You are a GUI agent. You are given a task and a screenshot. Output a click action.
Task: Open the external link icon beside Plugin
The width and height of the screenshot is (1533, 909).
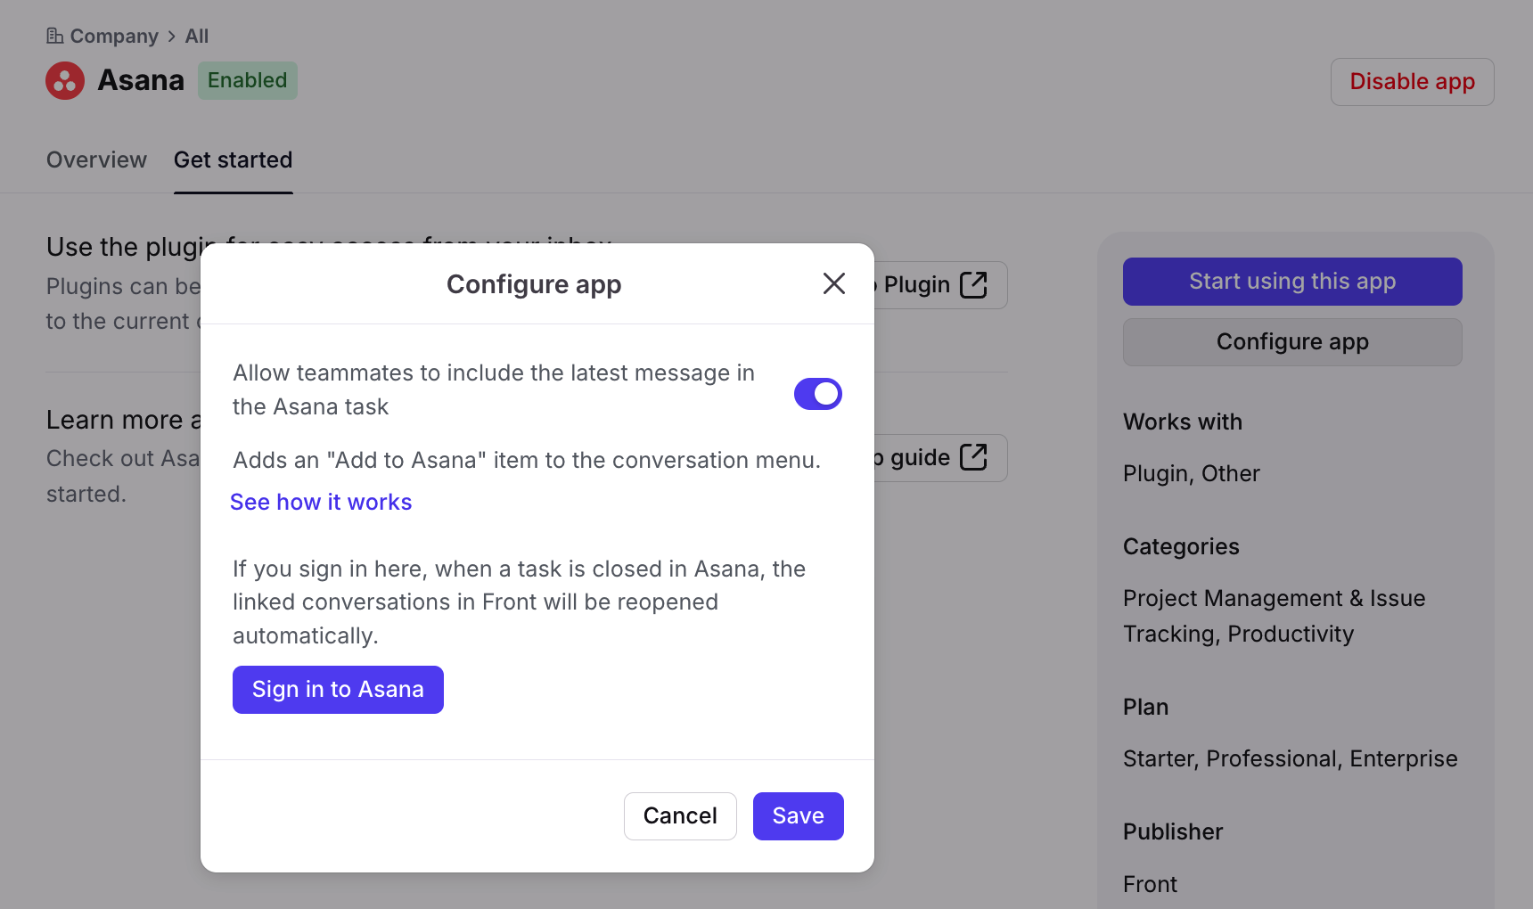[x=973, y=285]
